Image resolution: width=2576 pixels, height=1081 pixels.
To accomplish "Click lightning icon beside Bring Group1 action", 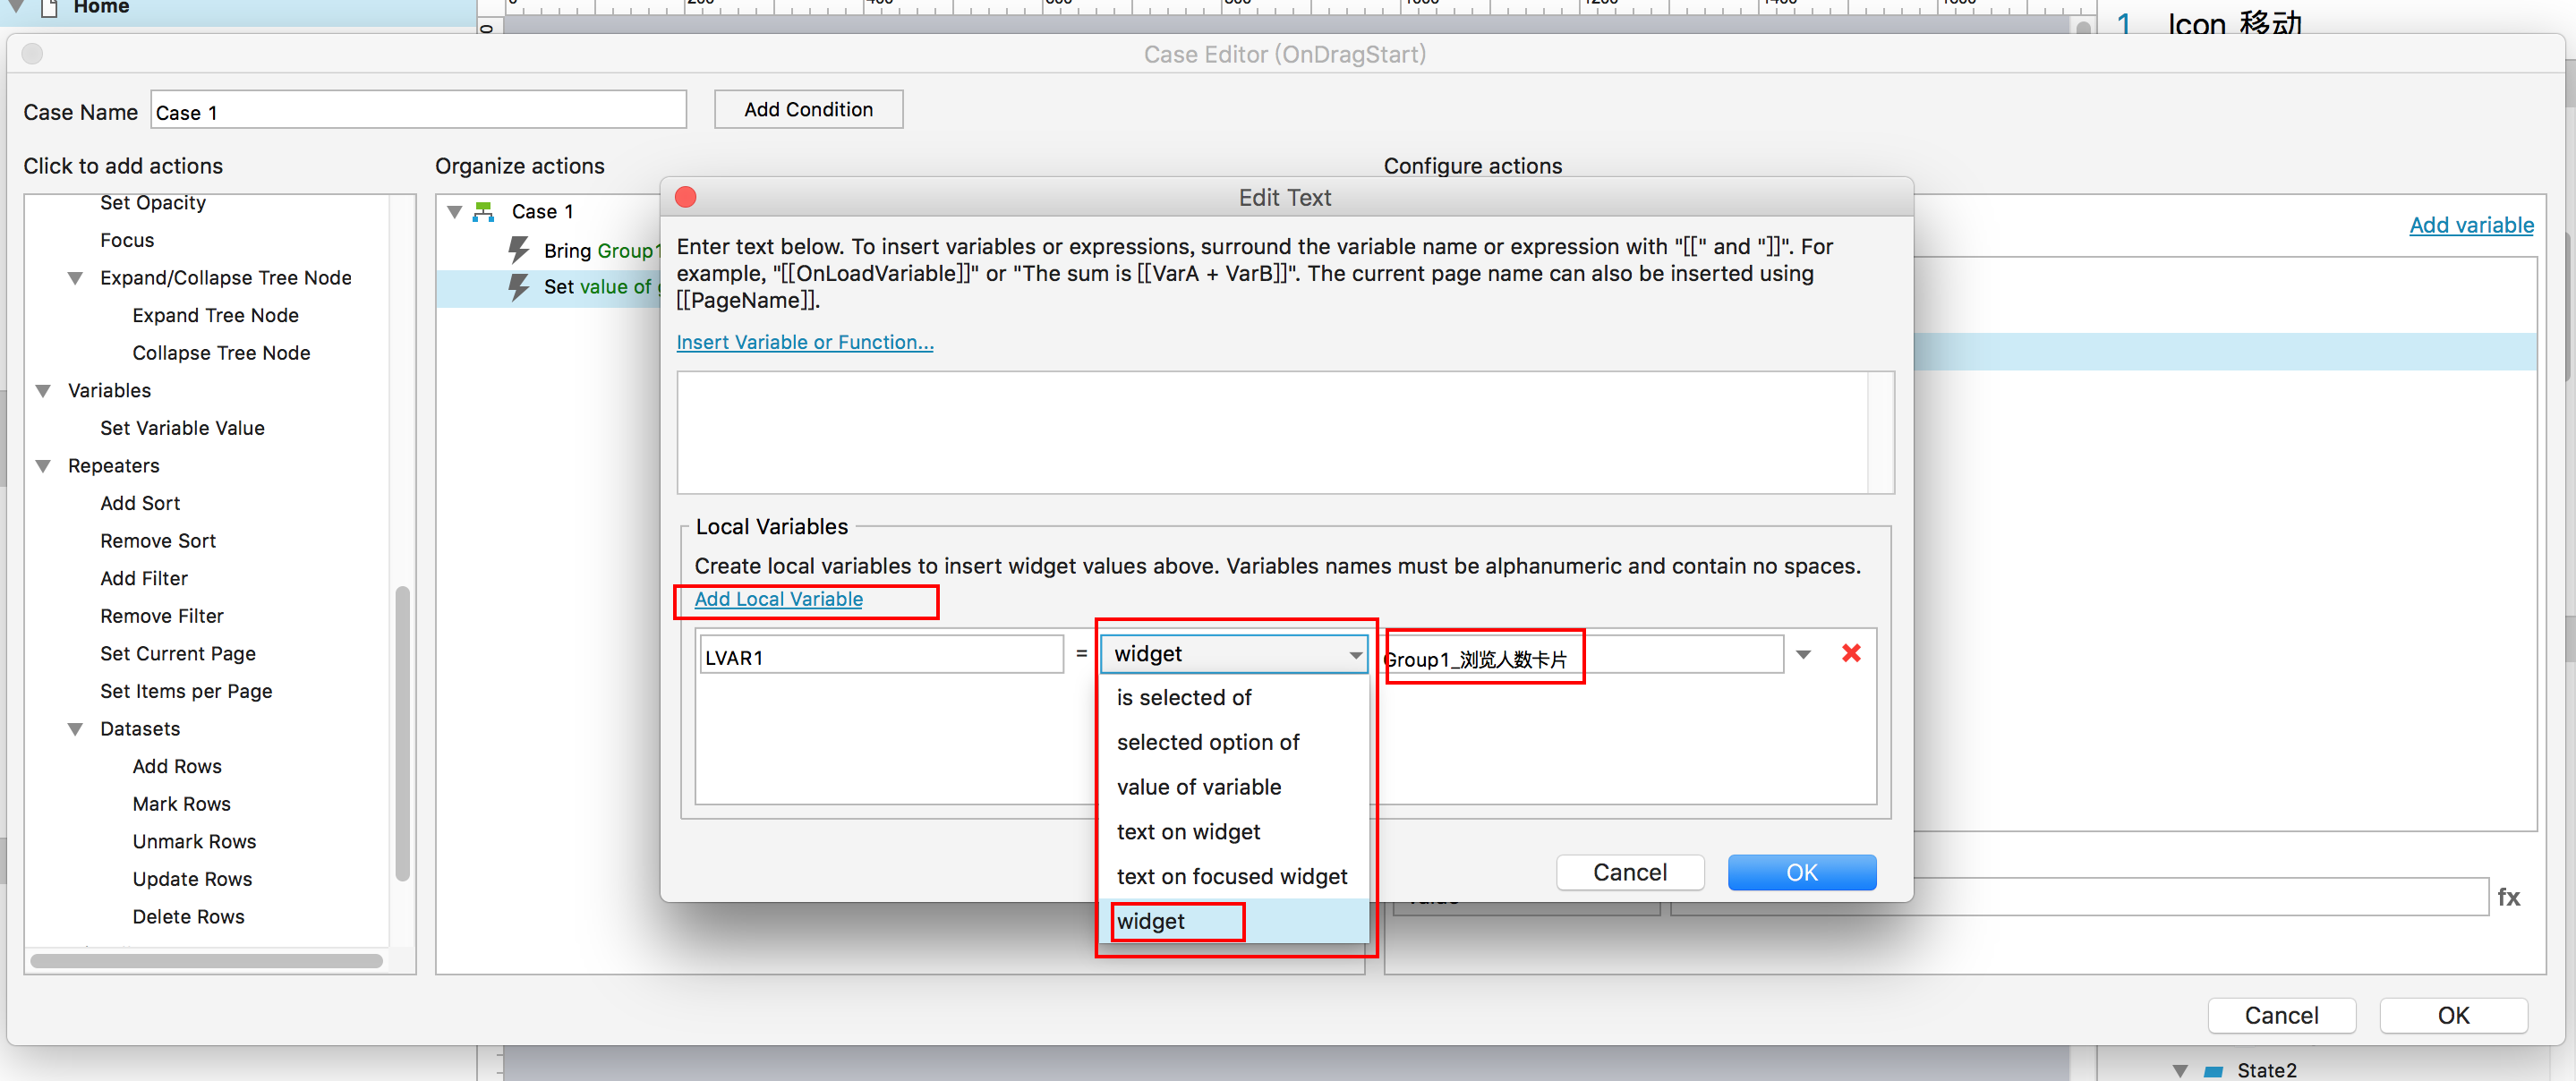I will 518,249.
